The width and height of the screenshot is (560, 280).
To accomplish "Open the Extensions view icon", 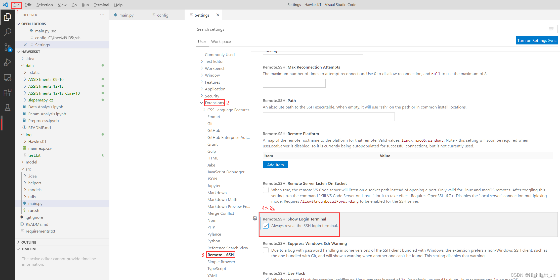I will point(8,92).
